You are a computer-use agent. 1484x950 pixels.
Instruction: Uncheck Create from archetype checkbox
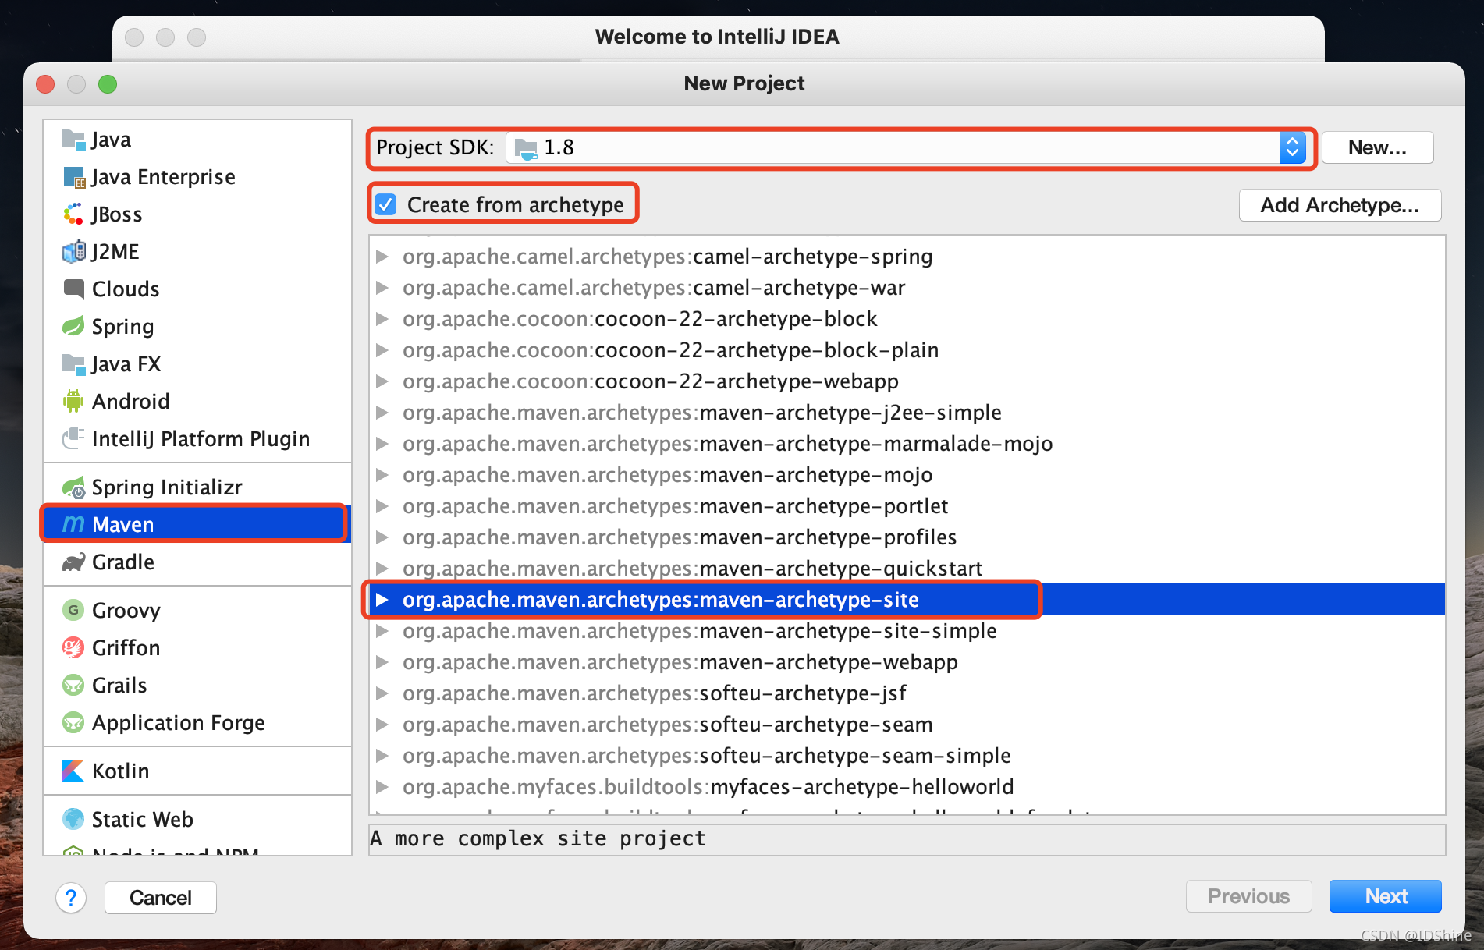(386, 204)
